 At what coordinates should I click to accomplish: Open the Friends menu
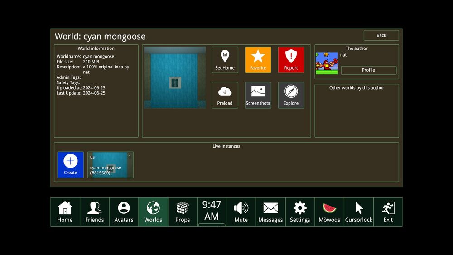pyautogui.click(x=95, y=212)
